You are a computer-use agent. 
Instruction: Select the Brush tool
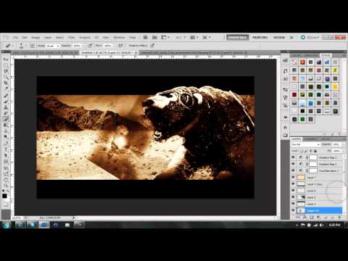tap(6, 101)
